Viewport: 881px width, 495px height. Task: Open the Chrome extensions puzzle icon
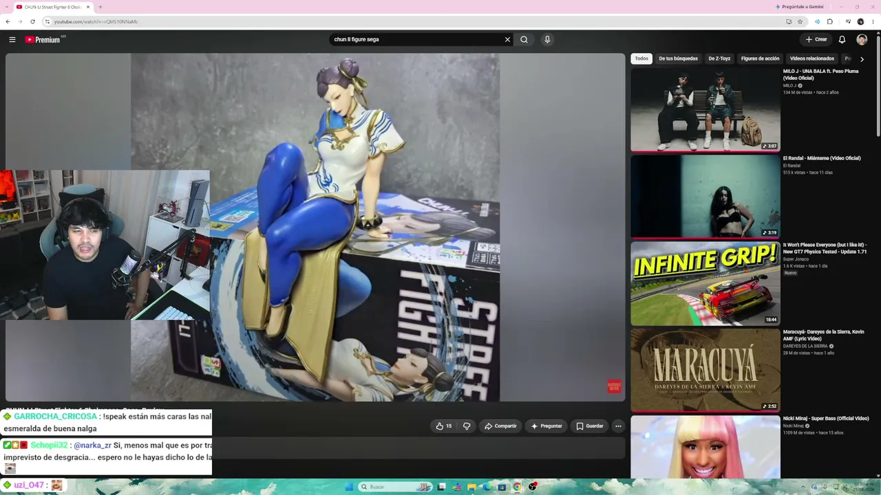[829, 21]
